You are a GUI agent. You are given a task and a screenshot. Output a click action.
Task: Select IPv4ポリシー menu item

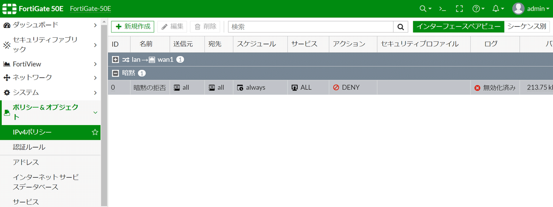(50, 132)
